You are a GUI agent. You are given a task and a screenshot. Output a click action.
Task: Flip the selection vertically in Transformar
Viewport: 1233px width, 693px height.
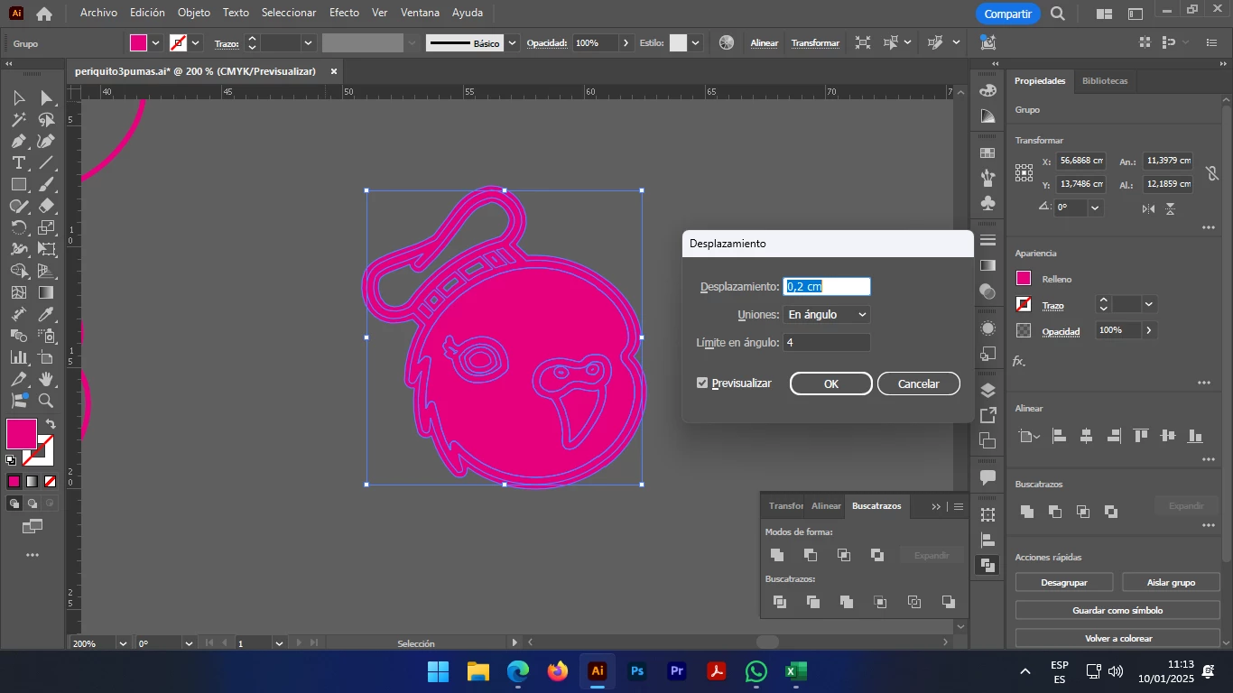coord(1170,208)
